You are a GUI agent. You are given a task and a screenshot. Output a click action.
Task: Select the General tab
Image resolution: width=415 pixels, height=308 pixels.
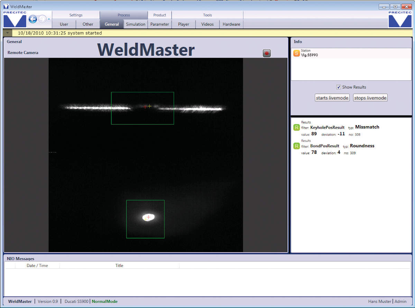[x=112, y=24]
